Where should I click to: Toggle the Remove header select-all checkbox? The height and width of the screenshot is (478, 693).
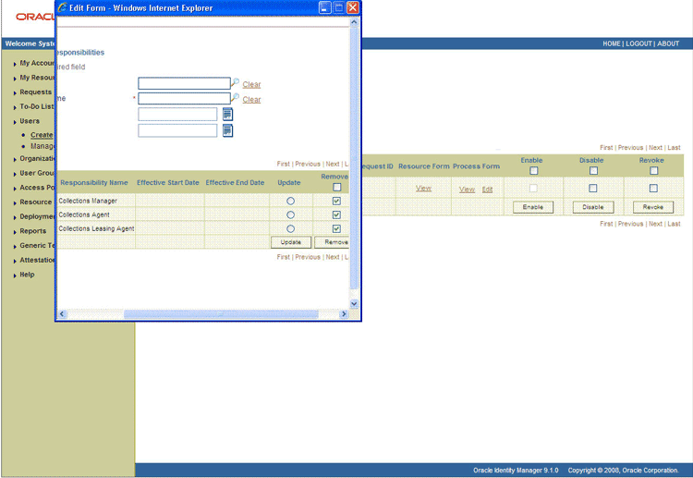336,187
